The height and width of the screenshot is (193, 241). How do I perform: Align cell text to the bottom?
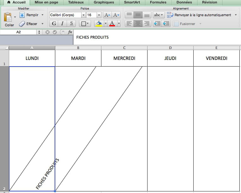pos(147,15)
